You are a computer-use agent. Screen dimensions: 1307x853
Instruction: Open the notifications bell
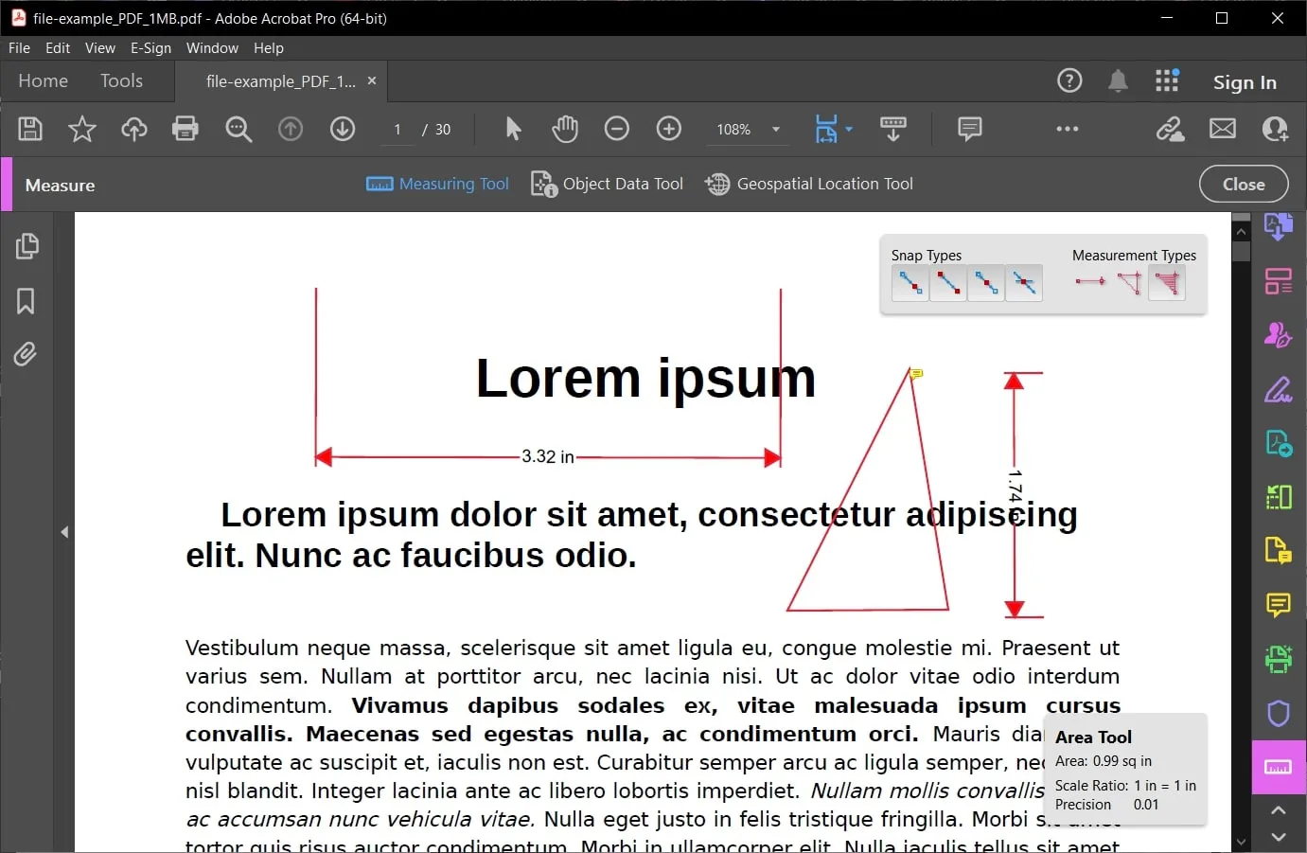[x=1118, y=81]
